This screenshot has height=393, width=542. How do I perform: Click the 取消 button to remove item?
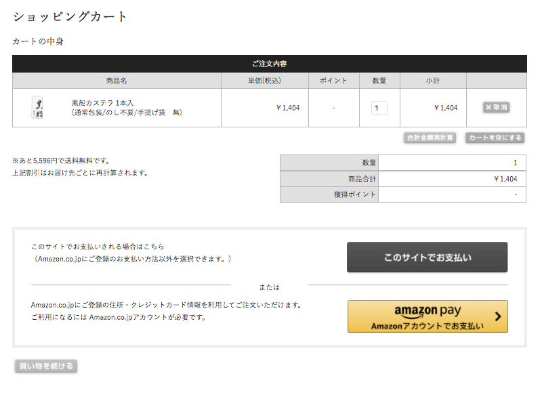(x=496, y=107)
